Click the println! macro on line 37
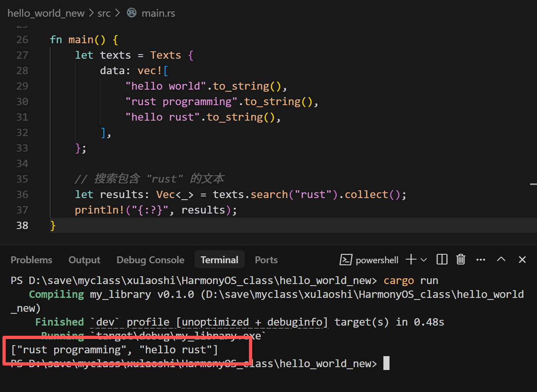The height and width of the screenshot is (392, 537). [99, 210]
